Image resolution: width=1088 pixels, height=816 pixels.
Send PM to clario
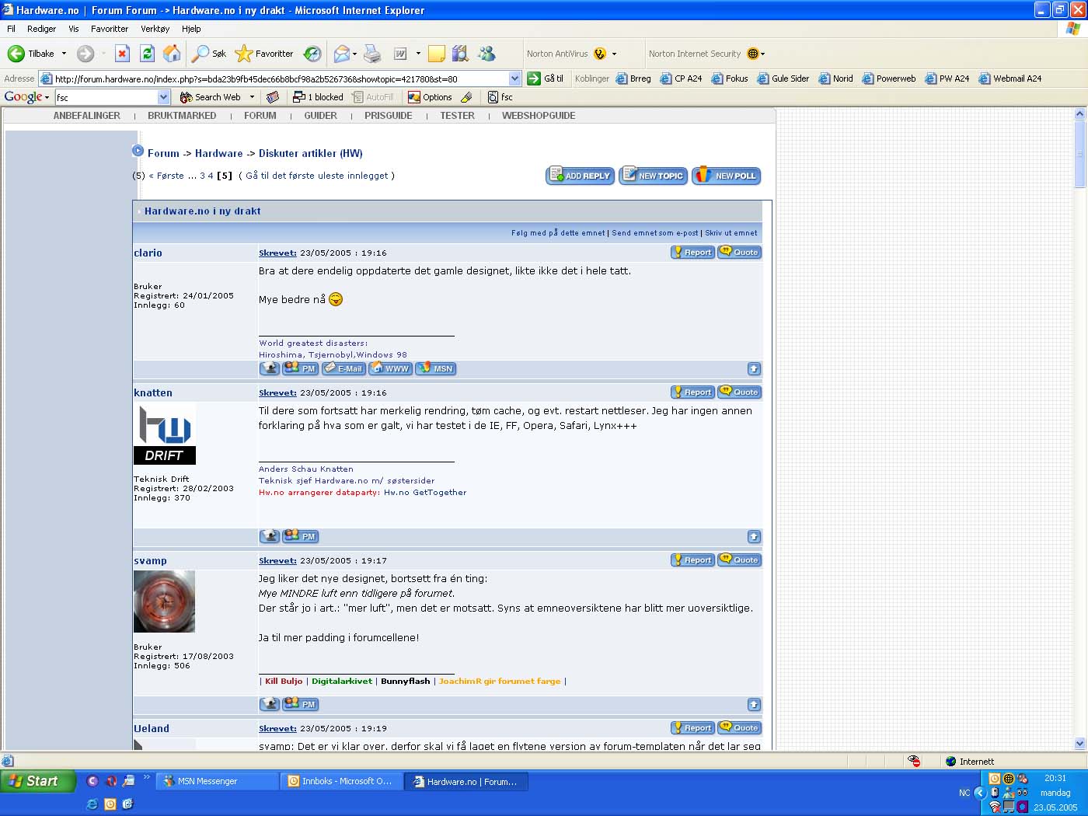(x=301, y=368)
